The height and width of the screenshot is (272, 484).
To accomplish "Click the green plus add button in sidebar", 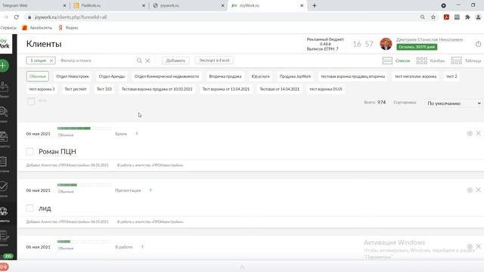I will pyautogui.click(x=3, y=66).
